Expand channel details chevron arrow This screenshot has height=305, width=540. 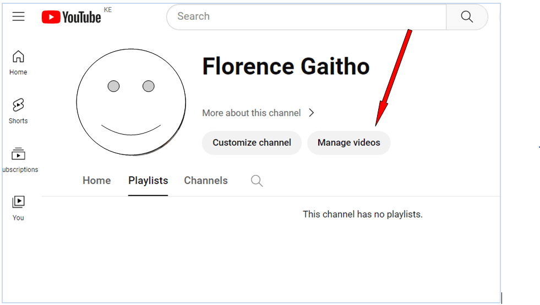(312, 113)
